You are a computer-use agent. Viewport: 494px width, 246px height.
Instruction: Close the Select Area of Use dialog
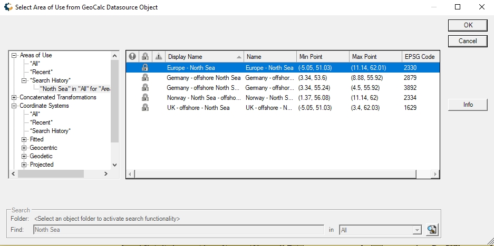[x=482, y=7]
